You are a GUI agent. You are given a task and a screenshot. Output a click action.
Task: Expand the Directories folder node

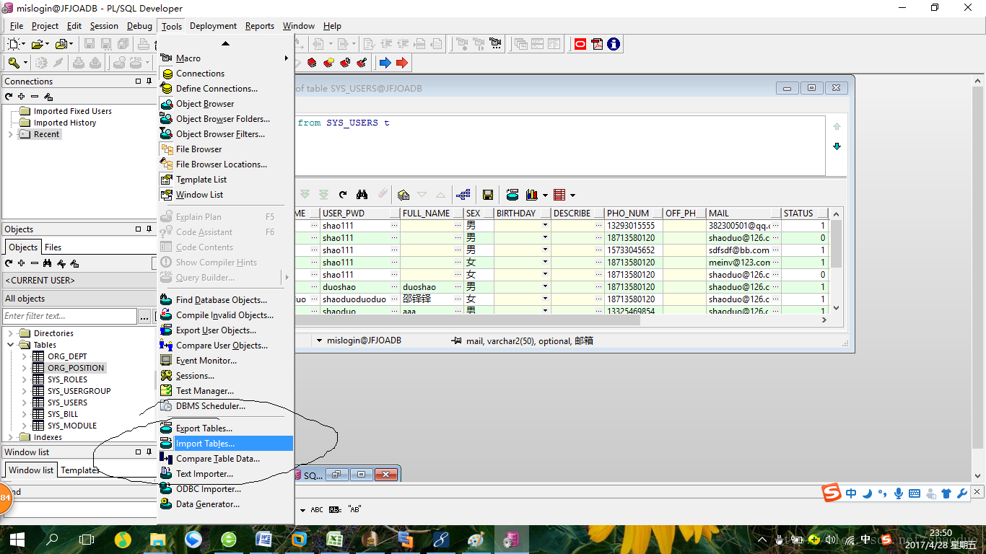pos(10,333)
